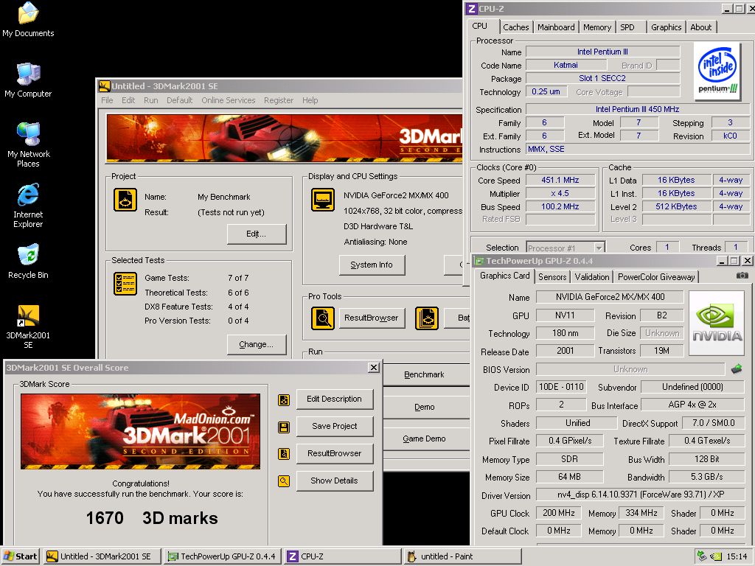The height and width of the screenshot is (566, 755).
Task: Open the Run menu in 3DMark2001
Action: click(x=150, y=100)
